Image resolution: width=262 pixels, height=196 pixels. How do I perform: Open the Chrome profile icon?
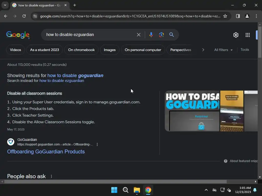coord(247,16)
